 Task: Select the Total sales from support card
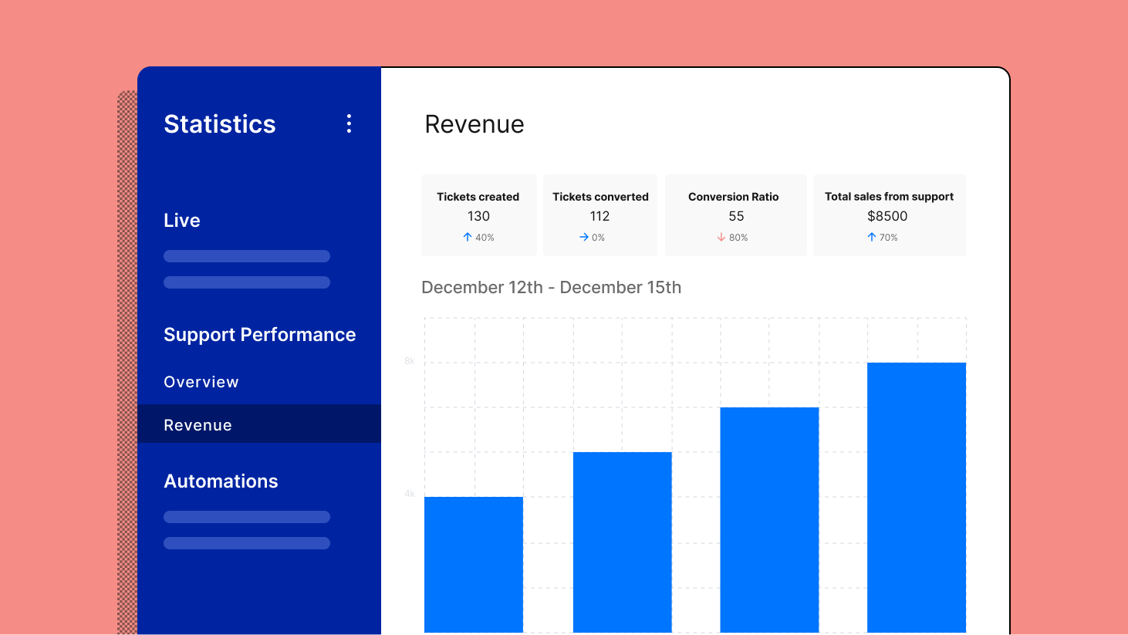[x=890, y=215]
